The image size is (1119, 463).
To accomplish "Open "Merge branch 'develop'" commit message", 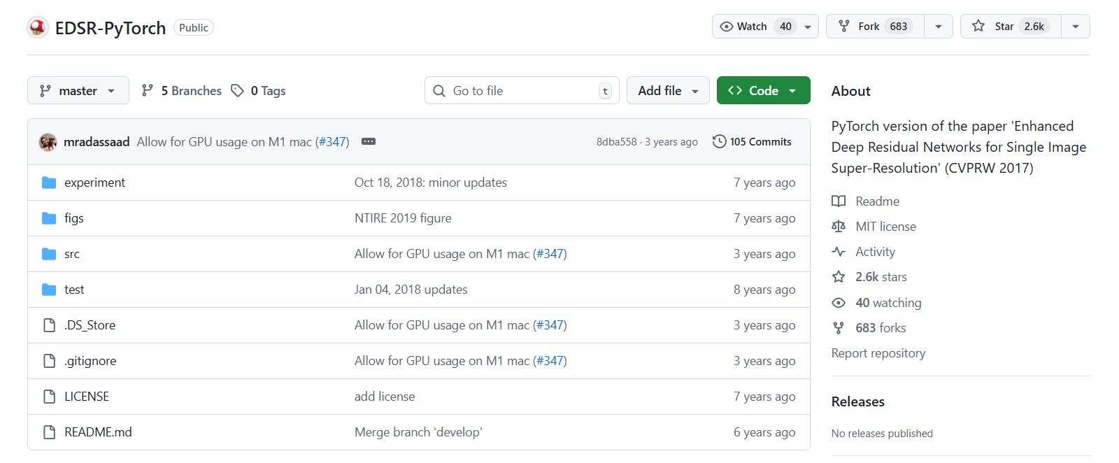I will click(418, 432).
